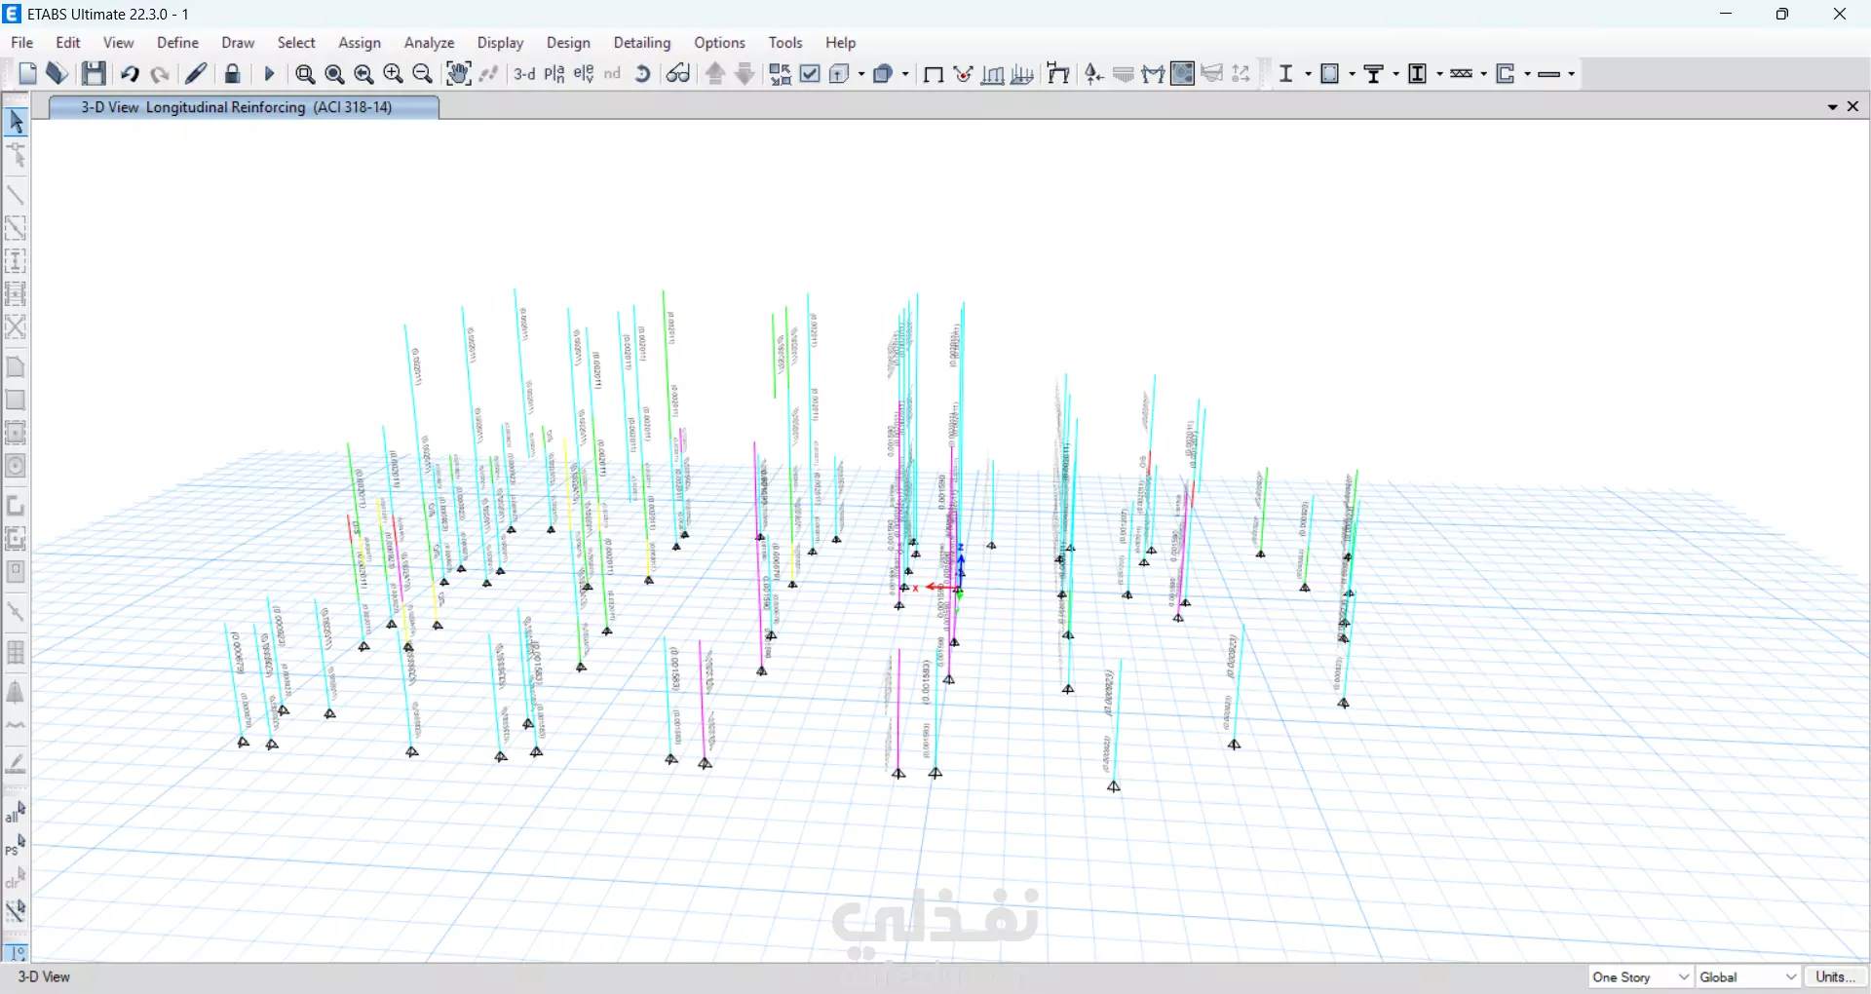Click the '3-D View' status bar text
Screen dimensions: 1871x994
45,976
